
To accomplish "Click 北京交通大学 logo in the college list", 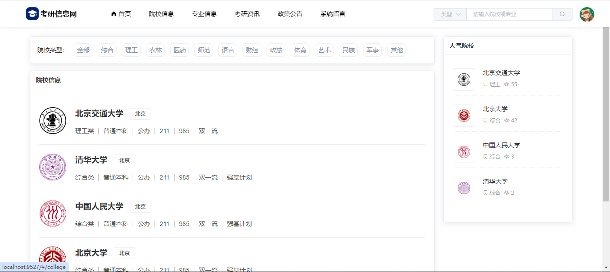I will point(53,121).
